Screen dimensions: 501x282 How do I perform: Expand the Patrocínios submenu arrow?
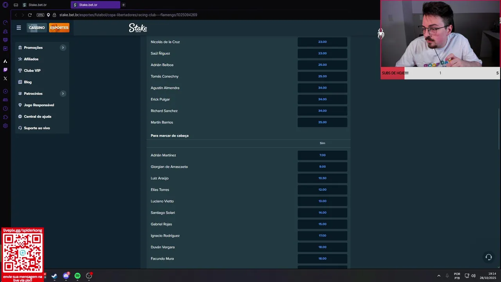coord(63,94)
